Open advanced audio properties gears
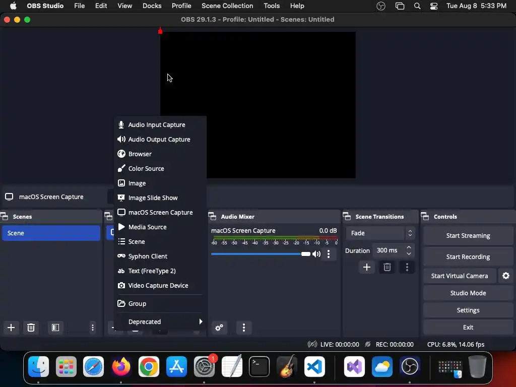The image size is (516, 387). coord(219,328)
